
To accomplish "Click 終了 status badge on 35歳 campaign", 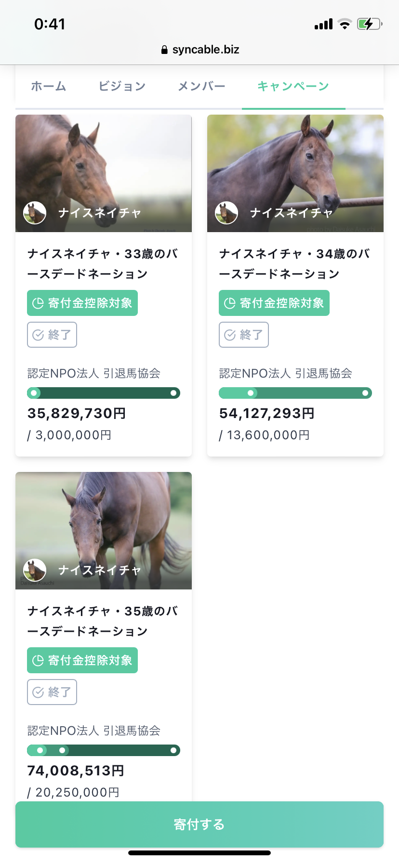I will (x=52, y=692).
